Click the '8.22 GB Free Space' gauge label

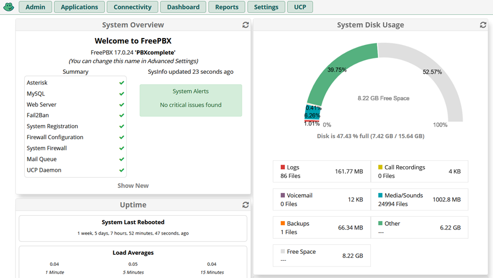coord(383,98)
